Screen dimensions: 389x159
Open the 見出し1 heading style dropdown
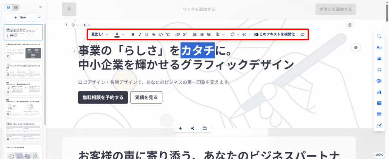(100, 35)
